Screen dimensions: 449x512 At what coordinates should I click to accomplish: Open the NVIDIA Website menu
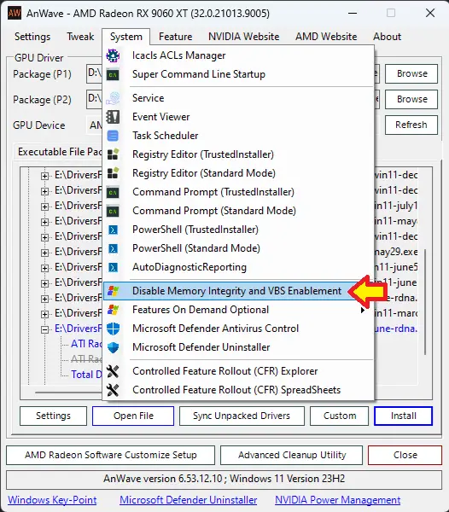tap(243, 37)
